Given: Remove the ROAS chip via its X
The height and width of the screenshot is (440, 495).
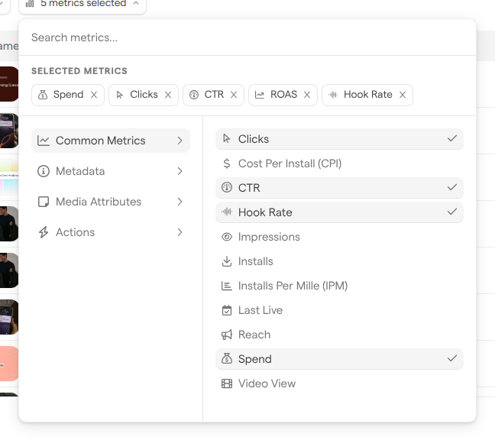Looking at the screenshot, I should tap(307, 95).
